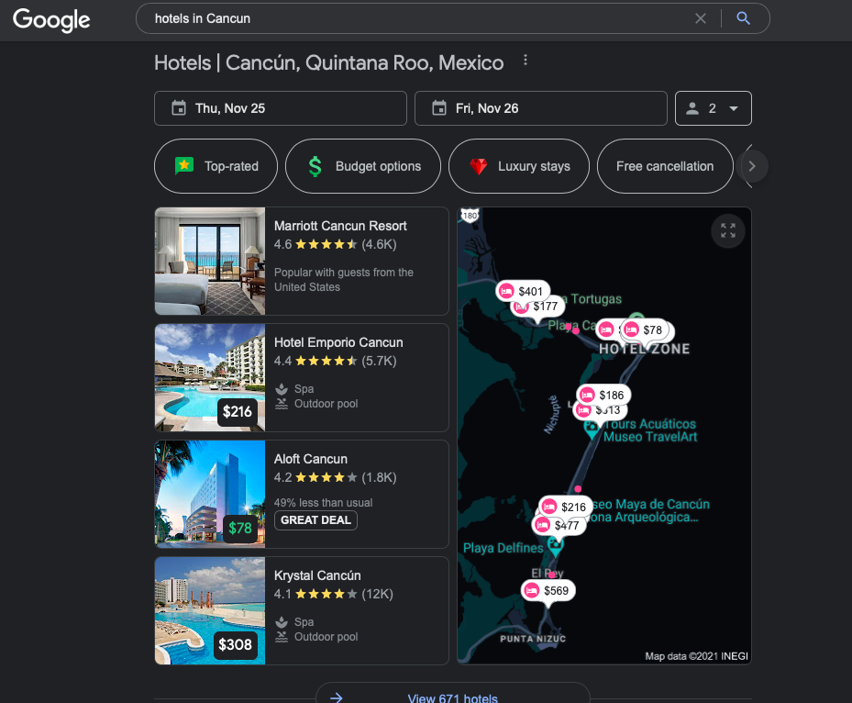Open the three-dot menu beside the Hotels title

point(525,61)
